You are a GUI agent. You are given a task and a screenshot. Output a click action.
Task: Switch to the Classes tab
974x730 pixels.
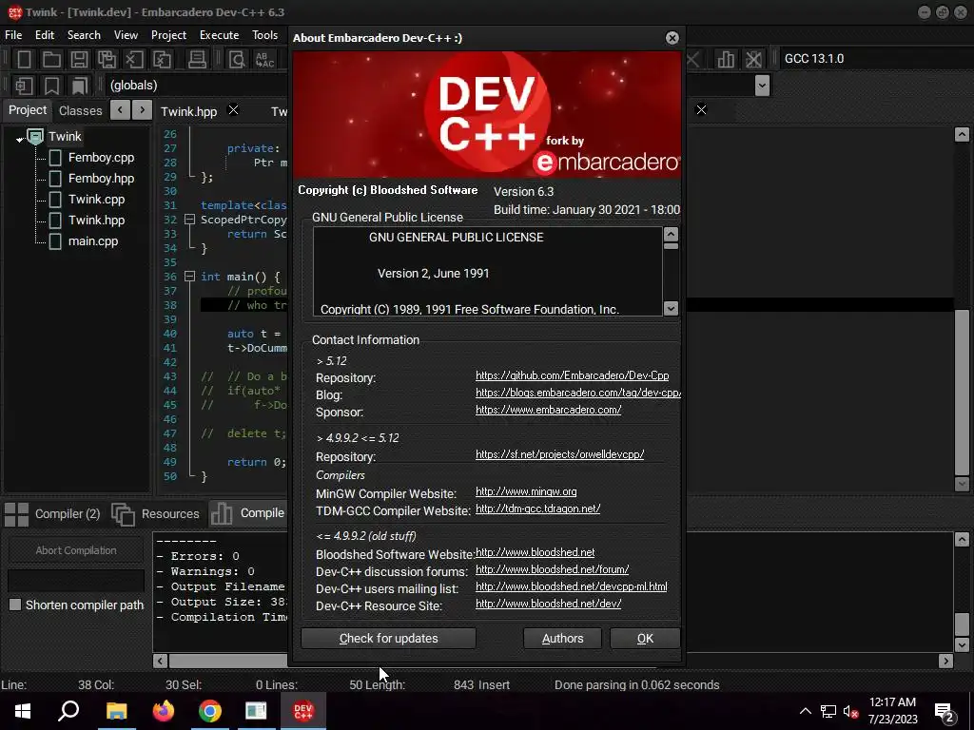(x=80, y=110)
